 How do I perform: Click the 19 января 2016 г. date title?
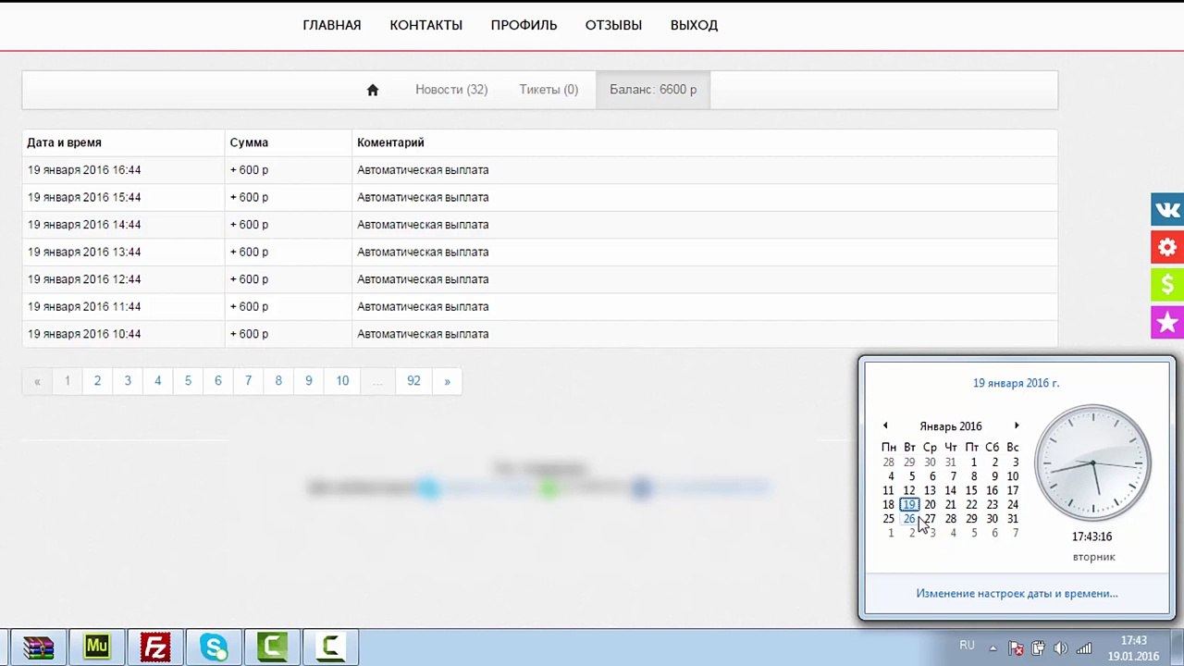click(1017, 383)
